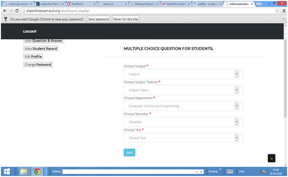Expand the Choose Department dropdown
This screenshot has height=177, width=288.
(183, 106)
